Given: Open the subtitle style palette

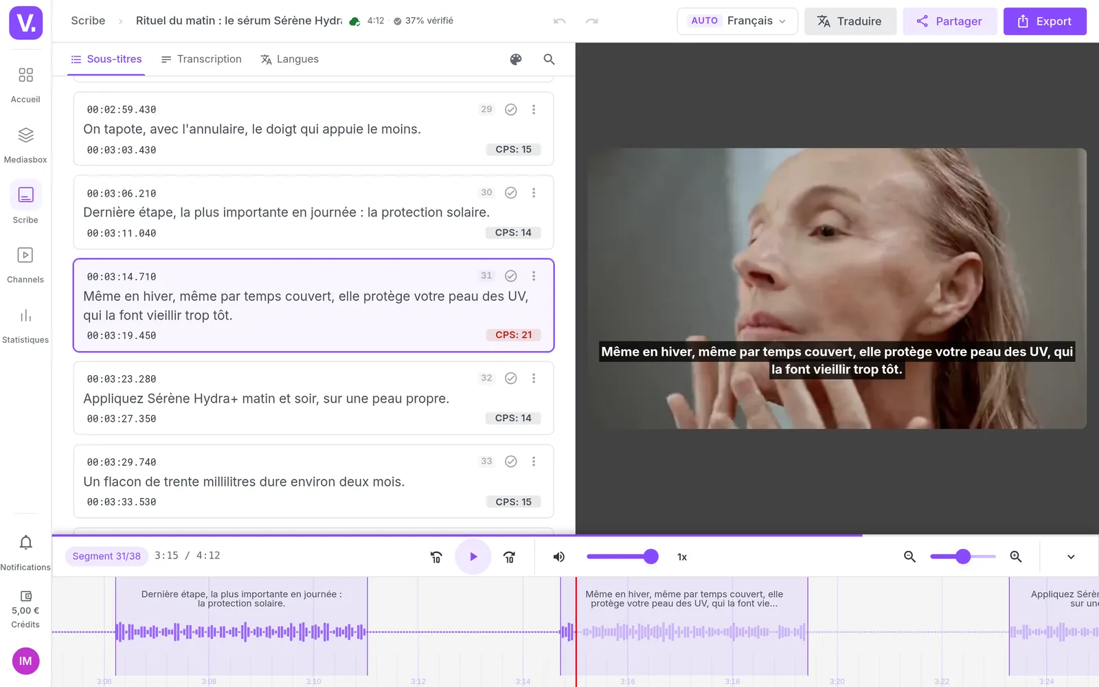Looking at the screenshot, I should [x=516, y=59].
